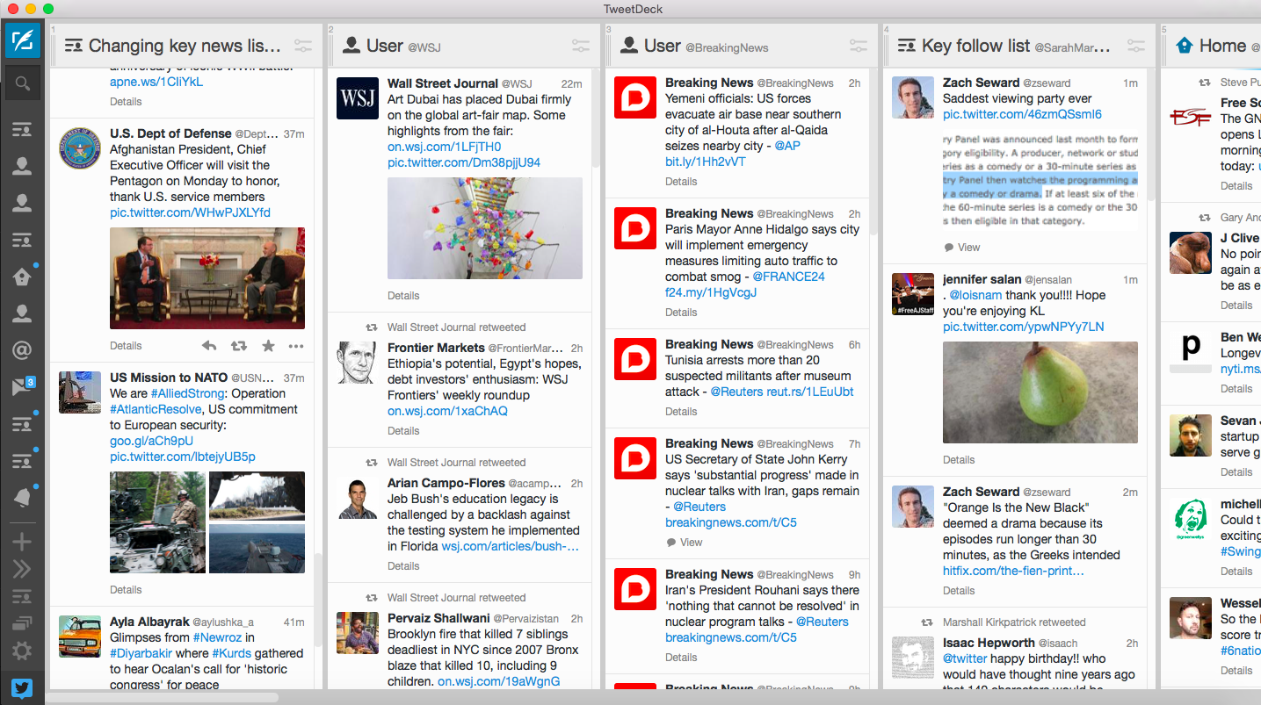This screenshot has height=705, width=1261.
Task: Open column options for the User @WSJ column
Action: (581, 46)
